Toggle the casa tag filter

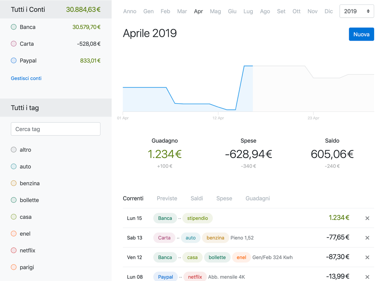(x=13, y=217)
